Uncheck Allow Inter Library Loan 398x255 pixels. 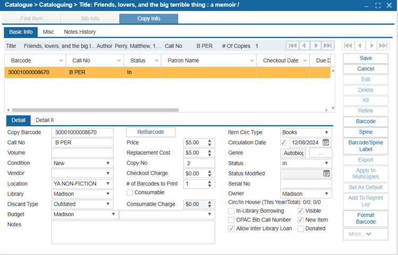click(x=231, y=228)
